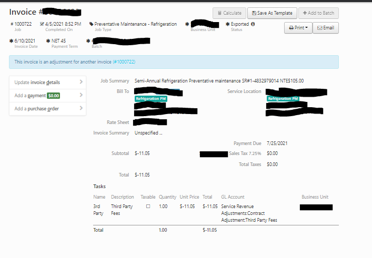Click chevron on Update invoice details row
Image resolution: width=372 pixels, height=258 pixels.
tap(81, 82)
